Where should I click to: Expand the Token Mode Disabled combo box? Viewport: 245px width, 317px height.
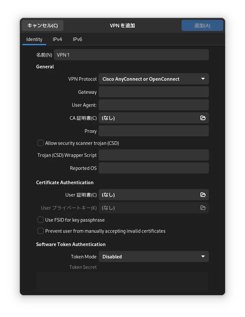click(154, 256)
